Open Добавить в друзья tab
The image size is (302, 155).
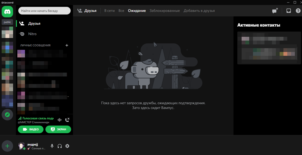(199, 11)
